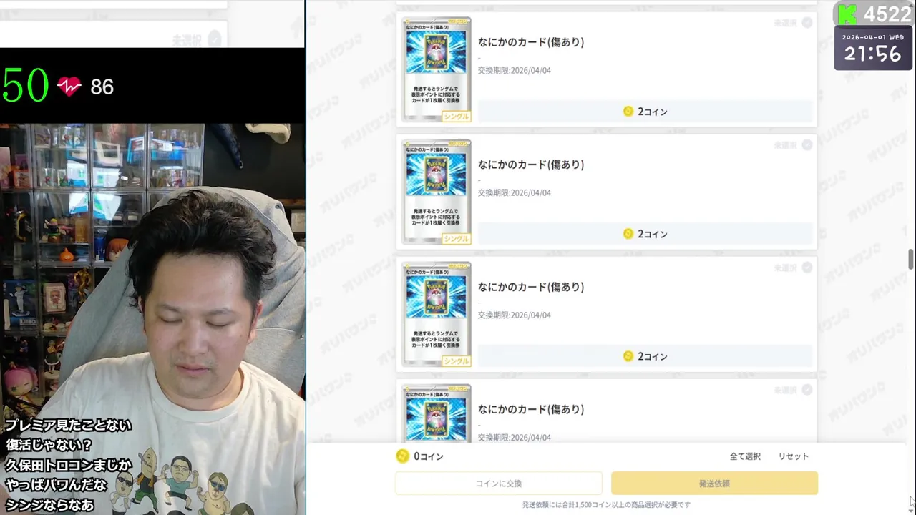Click the コインに交換 button
Screen dimensions: 916x515
(499, 484)
